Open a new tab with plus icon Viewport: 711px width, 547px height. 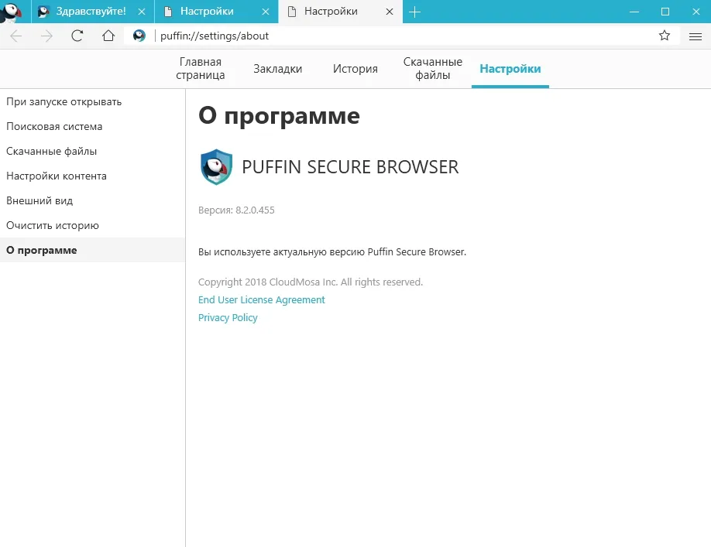point(414,12)
